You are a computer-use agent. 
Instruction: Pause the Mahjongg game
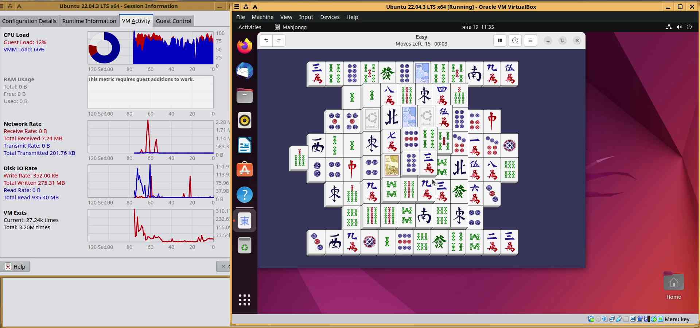(500, 40)
